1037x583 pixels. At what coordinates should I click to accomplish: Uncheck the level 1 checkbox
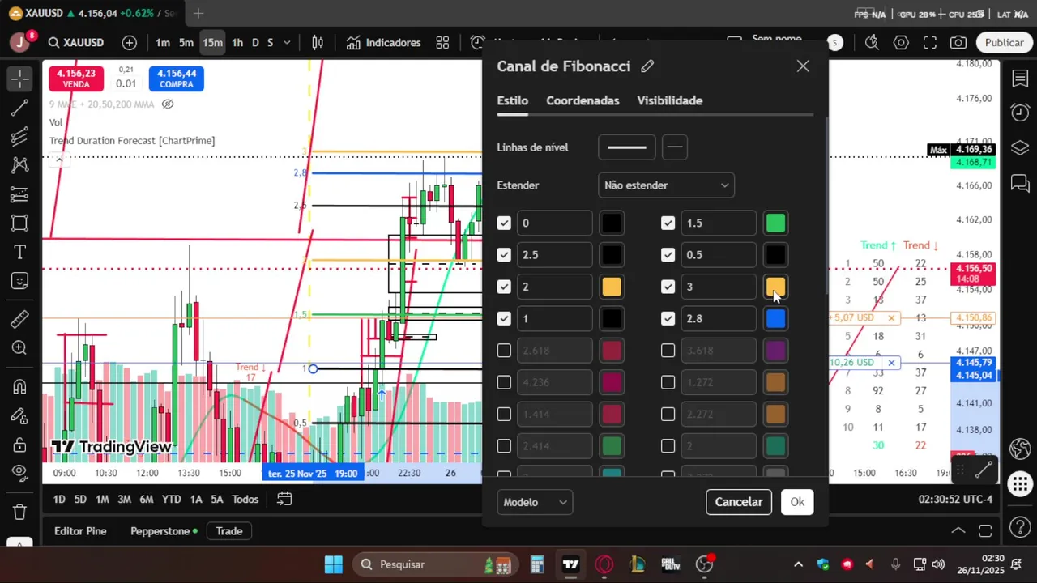[x=504, y=318]
